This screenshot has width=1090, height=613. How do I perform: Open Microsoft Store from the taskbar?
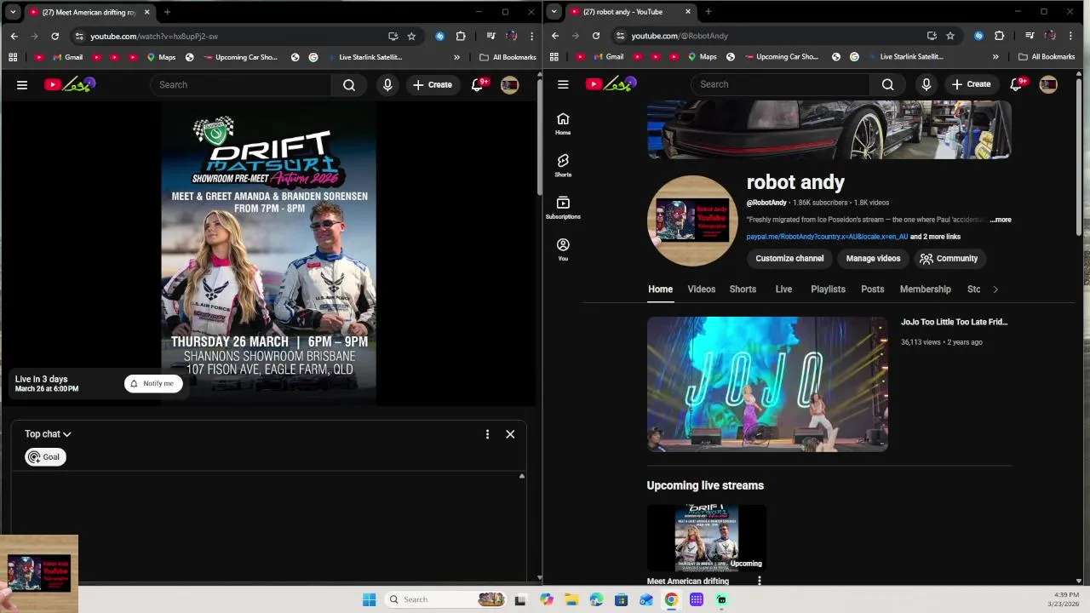622,599
